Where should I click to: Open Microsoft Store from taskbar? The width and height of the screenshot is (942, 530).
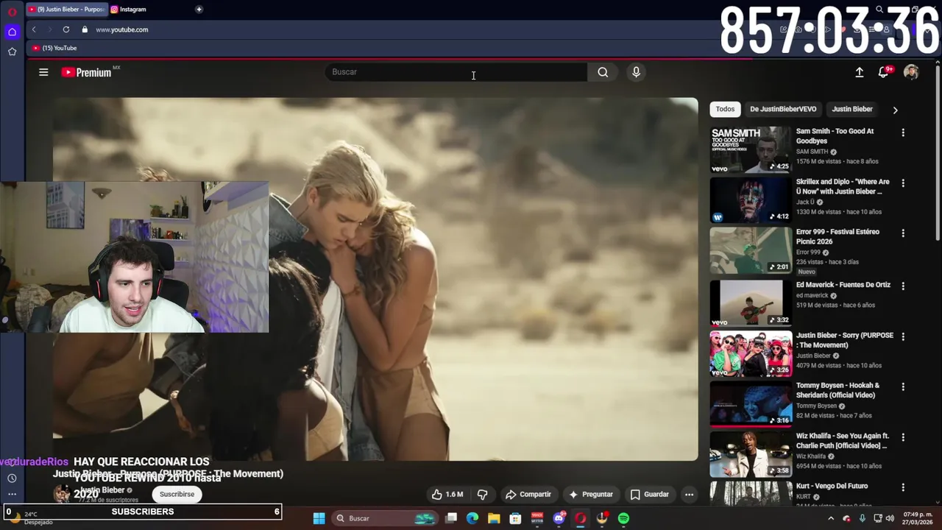(516, 518)
